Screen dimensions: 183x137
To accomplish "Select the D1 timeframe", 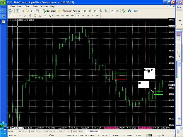I will [88, 16].
